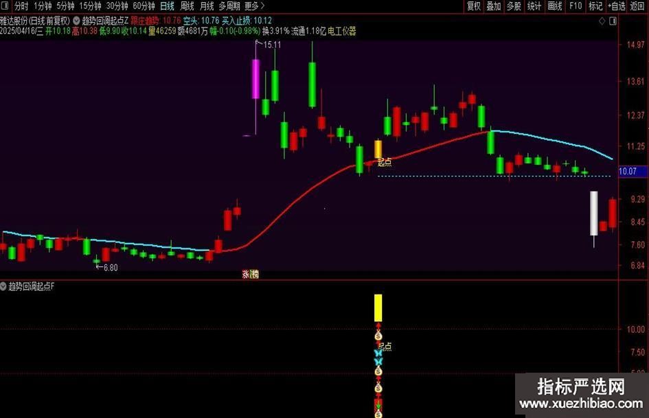Click the 6.84 axis price label
Image resolution: width=649 pixels, height=418 pixels.
pyautogui.click(x=637, y=266)
